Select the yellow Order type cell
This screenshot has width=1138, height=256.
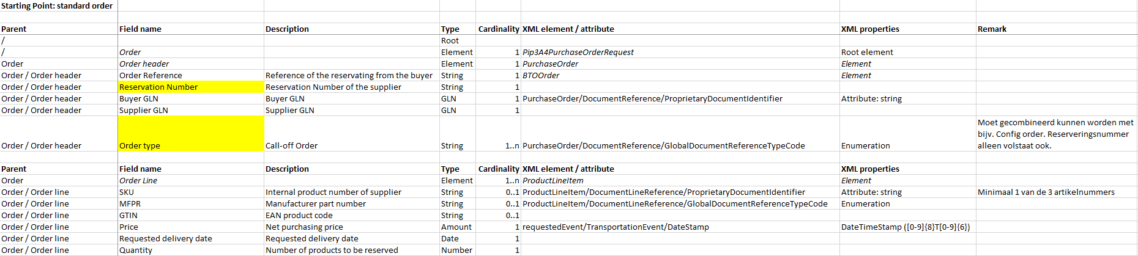[x=190, y=134]
